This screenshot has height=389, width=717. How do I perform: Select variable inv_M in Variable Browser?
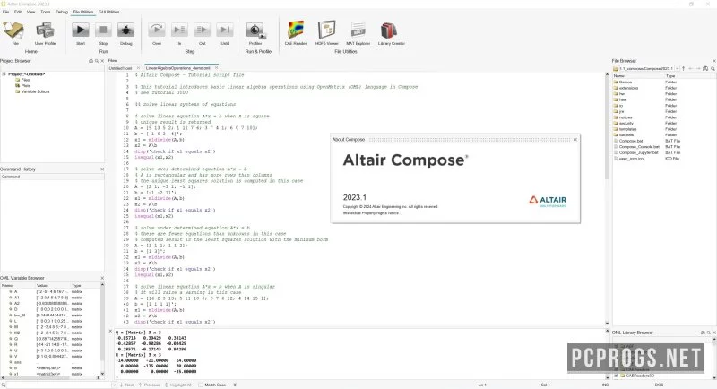coord(20,315)
